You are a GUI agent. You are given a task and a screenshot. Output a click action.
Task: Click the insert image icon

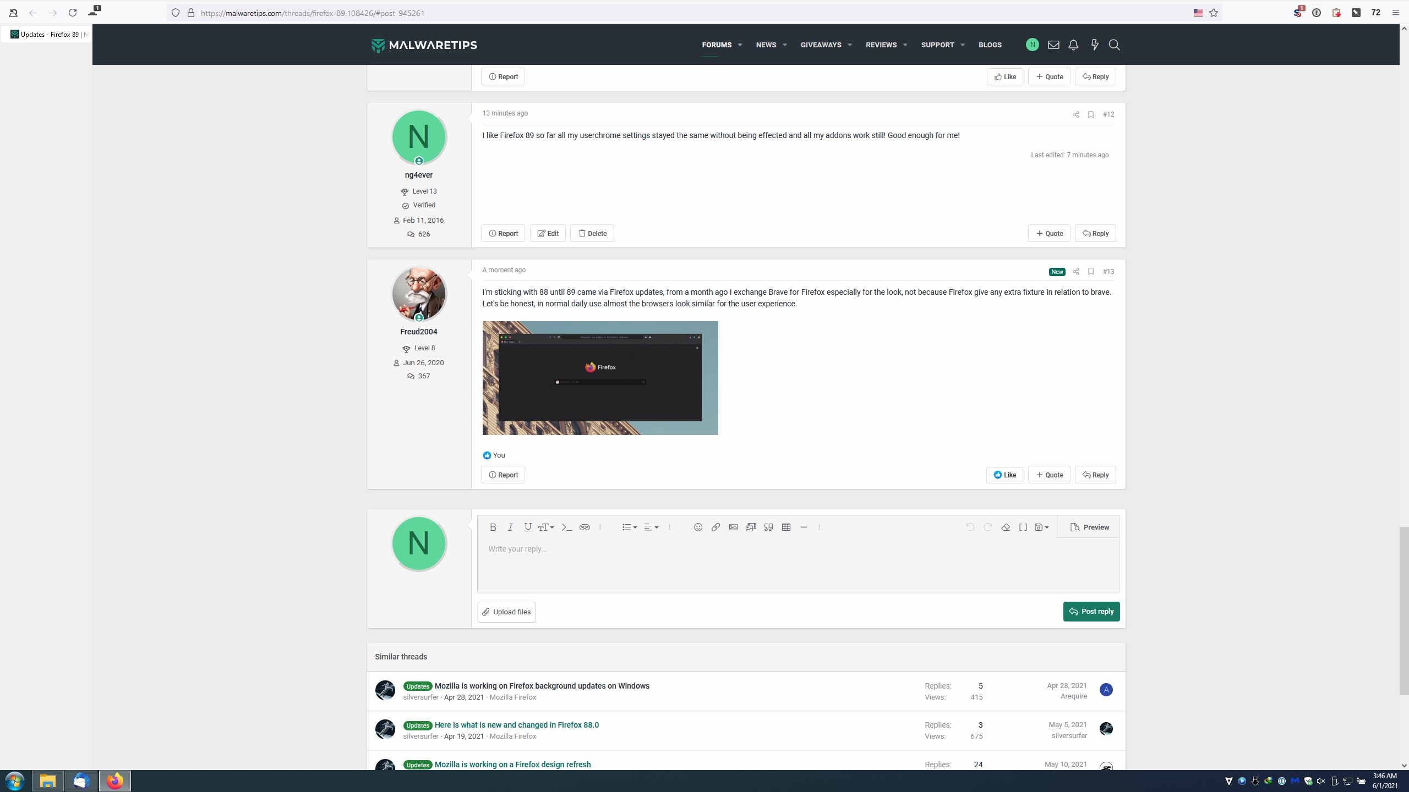(733, 527)
